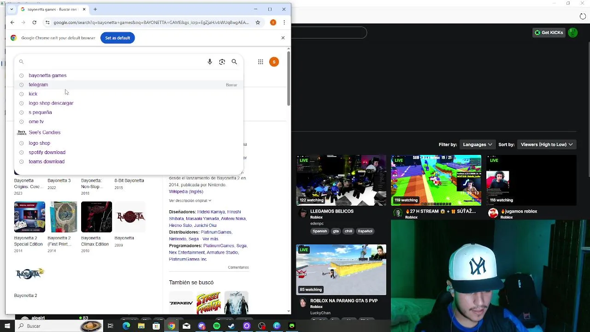The width and height of the screenshot is (590, 332).
Task: Open the LLEGAMOS BELICOS stream thumbnail
Action: pyautogui.click(x=341, y=180)
